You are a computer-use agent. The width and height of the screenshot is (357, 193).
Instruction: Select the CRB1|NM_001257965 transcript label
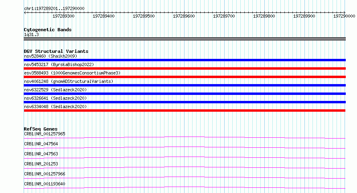pos(45,134)
